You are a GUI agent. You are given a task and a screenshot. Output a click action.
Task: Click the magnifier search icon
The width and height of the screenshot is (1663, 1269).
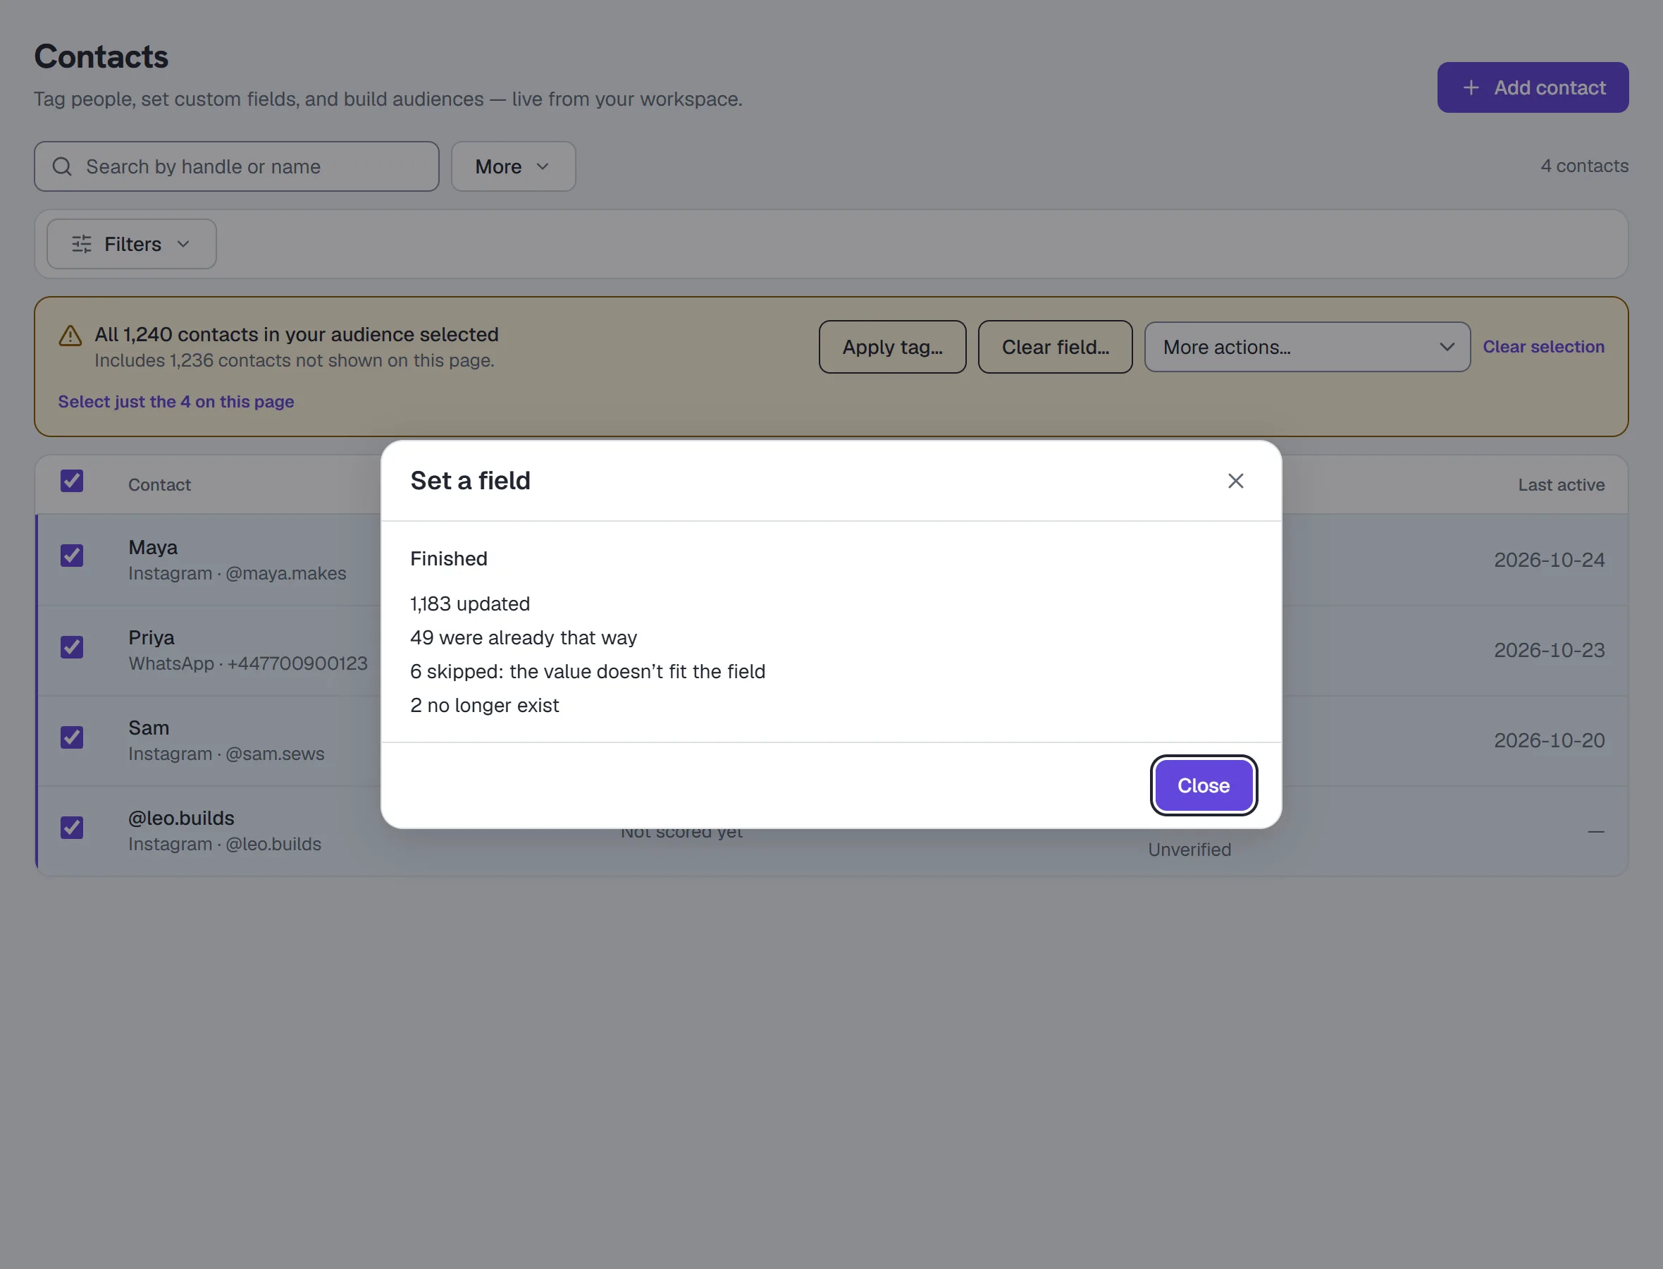point(62,166)
